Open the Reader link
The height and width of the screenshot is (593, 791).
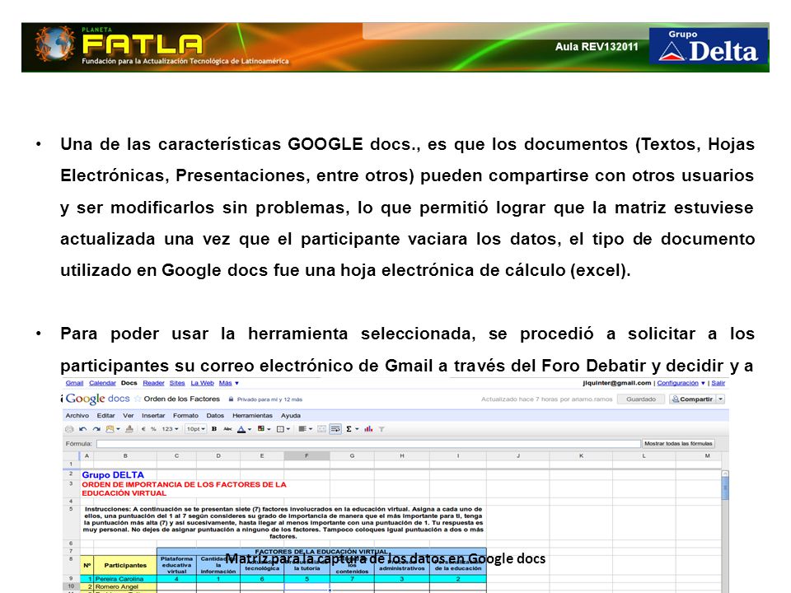click(x=153, y=383)
